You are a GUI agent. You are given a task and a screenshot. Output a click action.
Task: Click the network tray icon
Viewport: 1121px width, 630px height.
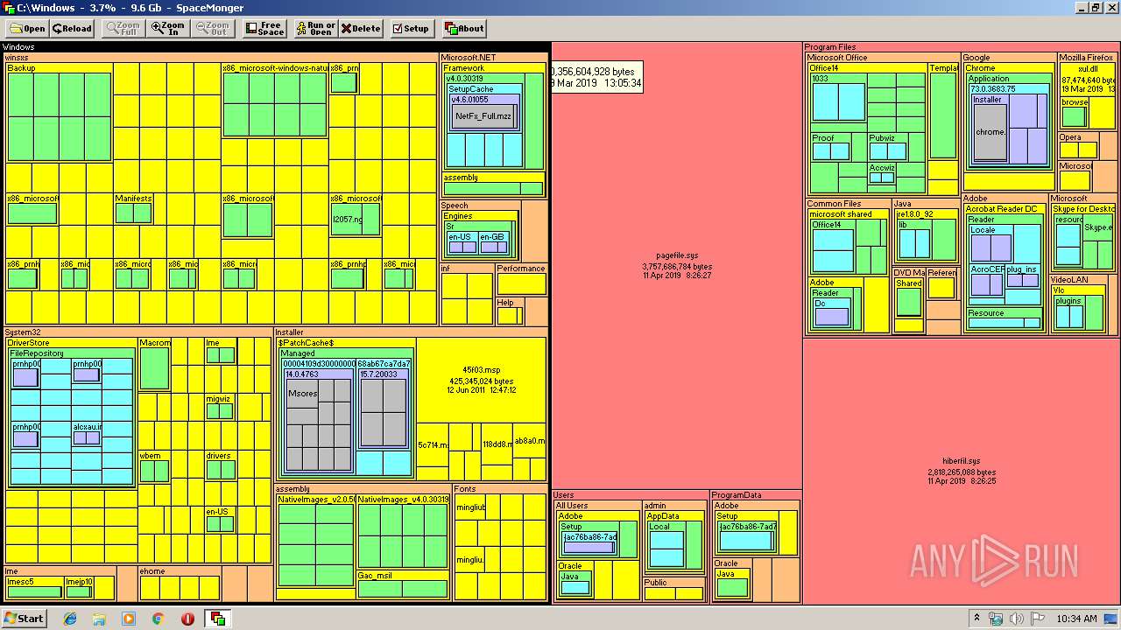click(x=996, y=619)
